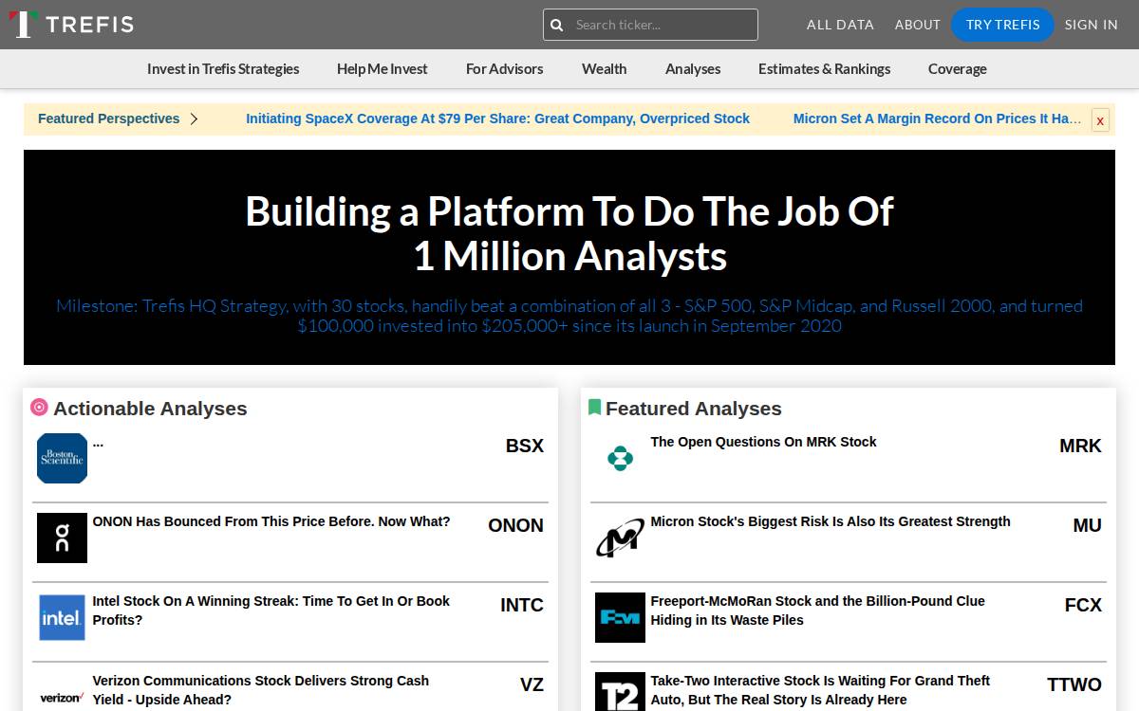Screen dimensions: 1139x711
Task: Select For Advisors menu item
Action: point(505,69)
